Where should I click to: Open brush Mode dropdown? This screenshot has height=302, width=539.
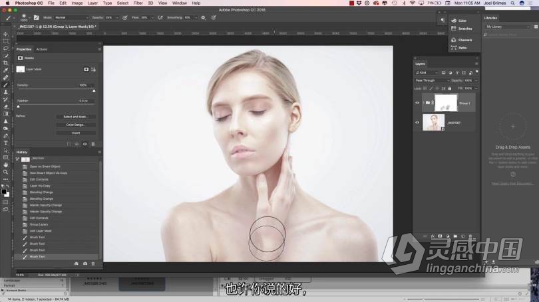click(x=71, y=17)
